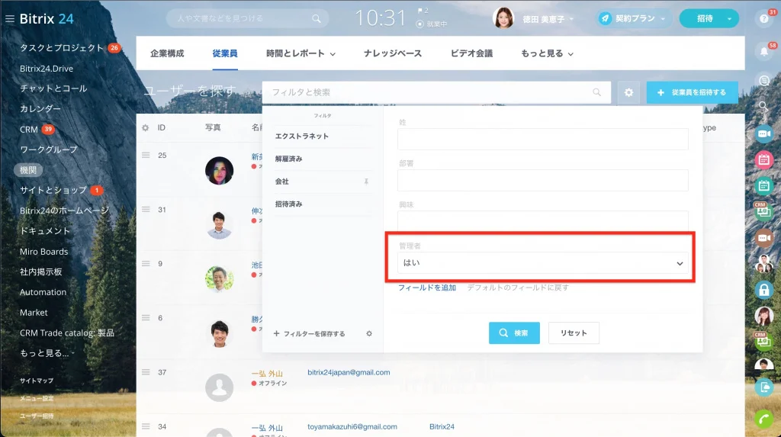Open CRM sidebar item
The height and width of the screenshot is (437, 781).
point(29,130)
